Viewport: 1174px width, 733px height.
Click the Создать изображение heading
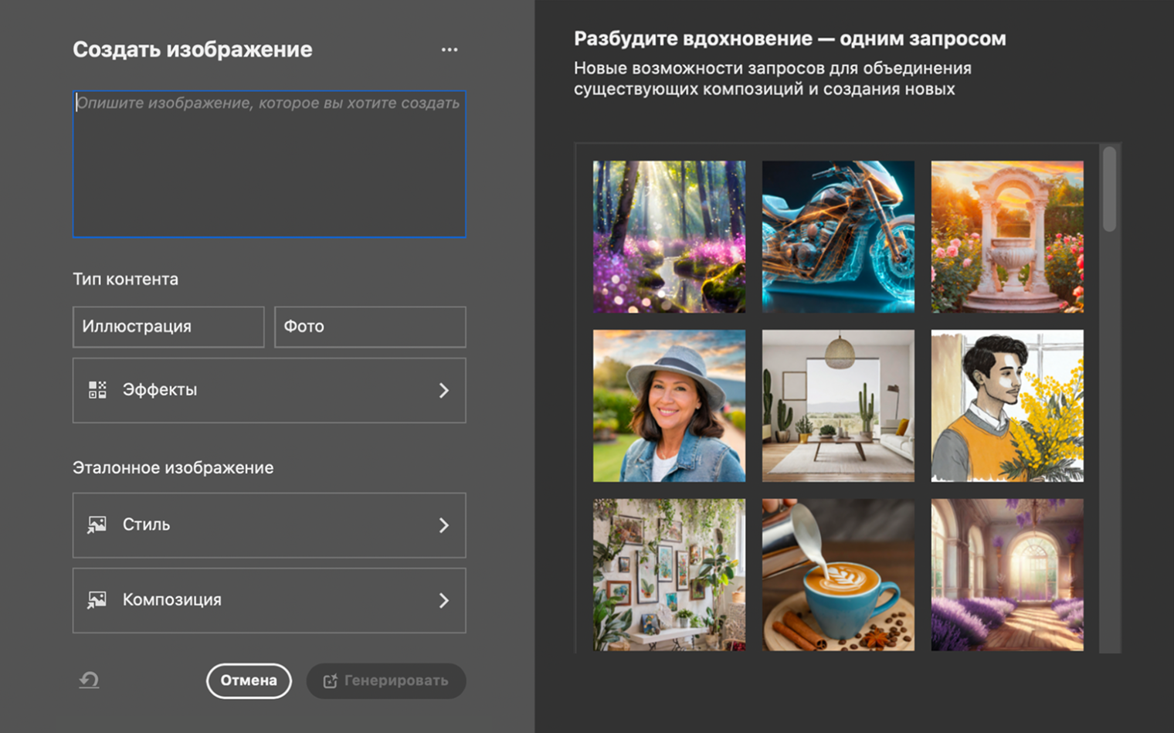pyautogui.click(x=192, y=49)
